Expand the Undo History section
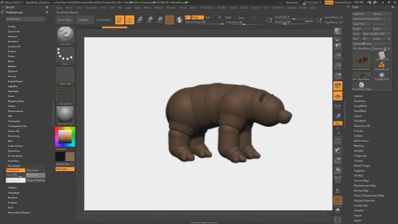 point(16,146)
